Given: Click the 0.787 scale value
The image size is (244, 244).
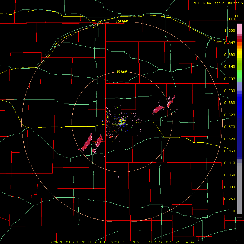Looking at the screenshot, I should (x=230, y=79).
